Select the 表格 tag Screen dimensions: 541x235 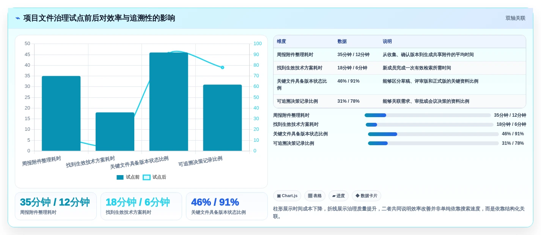click(315, 196)
